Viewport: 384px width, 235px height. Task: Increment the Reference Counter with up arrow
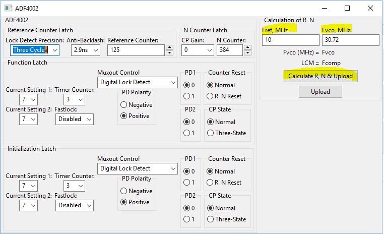169,47
